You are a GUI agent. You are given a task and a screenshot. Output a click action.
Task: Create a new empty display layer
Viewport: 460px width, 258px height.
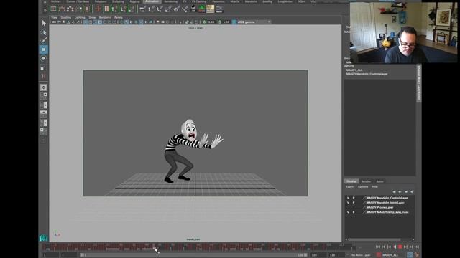tap(406, 191)
